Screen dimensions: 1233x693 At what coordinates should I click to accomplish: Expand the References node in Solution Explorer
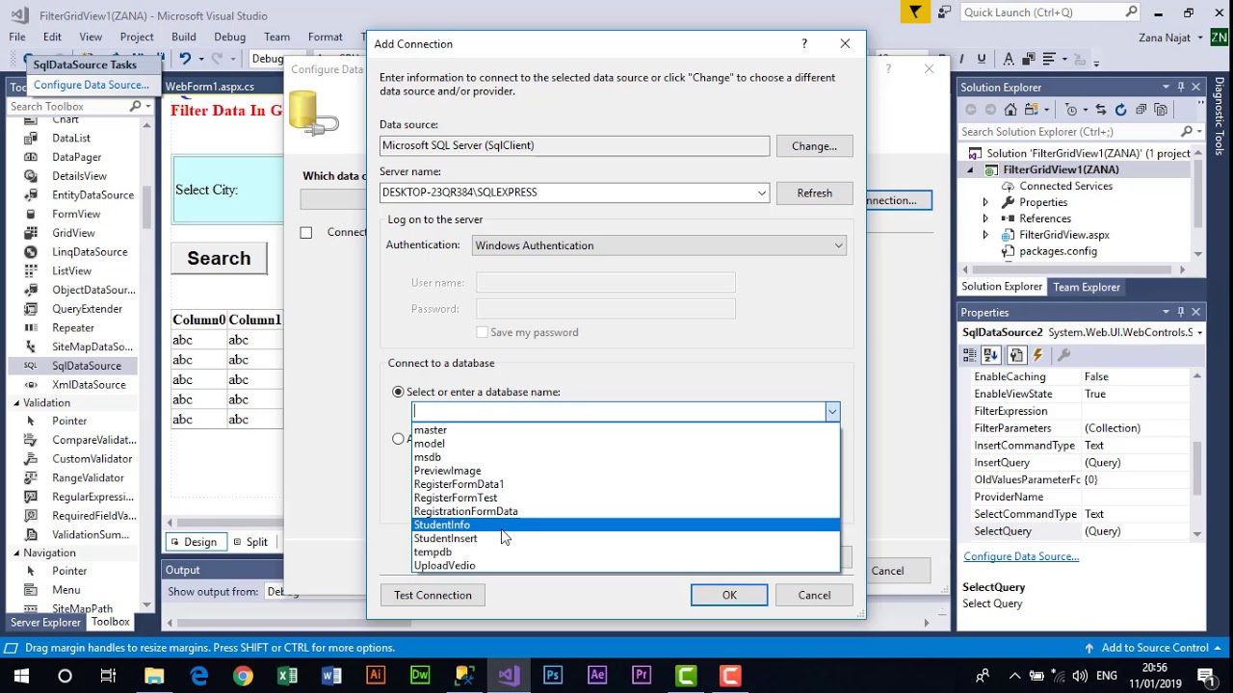point(984,218)
